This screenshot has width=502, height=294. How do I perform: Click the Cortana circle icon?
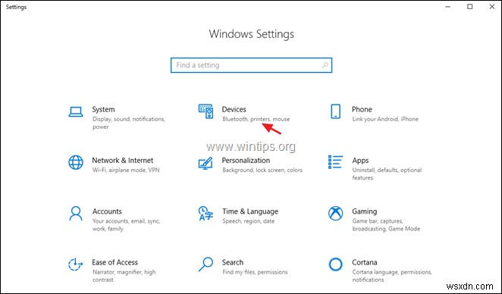pyautogui.click(x=335, y=264)
